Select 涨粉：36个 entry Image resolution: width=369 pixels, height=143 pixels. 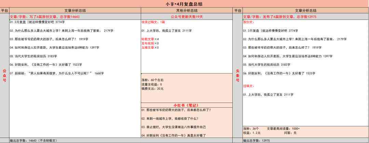coord(251,129)
